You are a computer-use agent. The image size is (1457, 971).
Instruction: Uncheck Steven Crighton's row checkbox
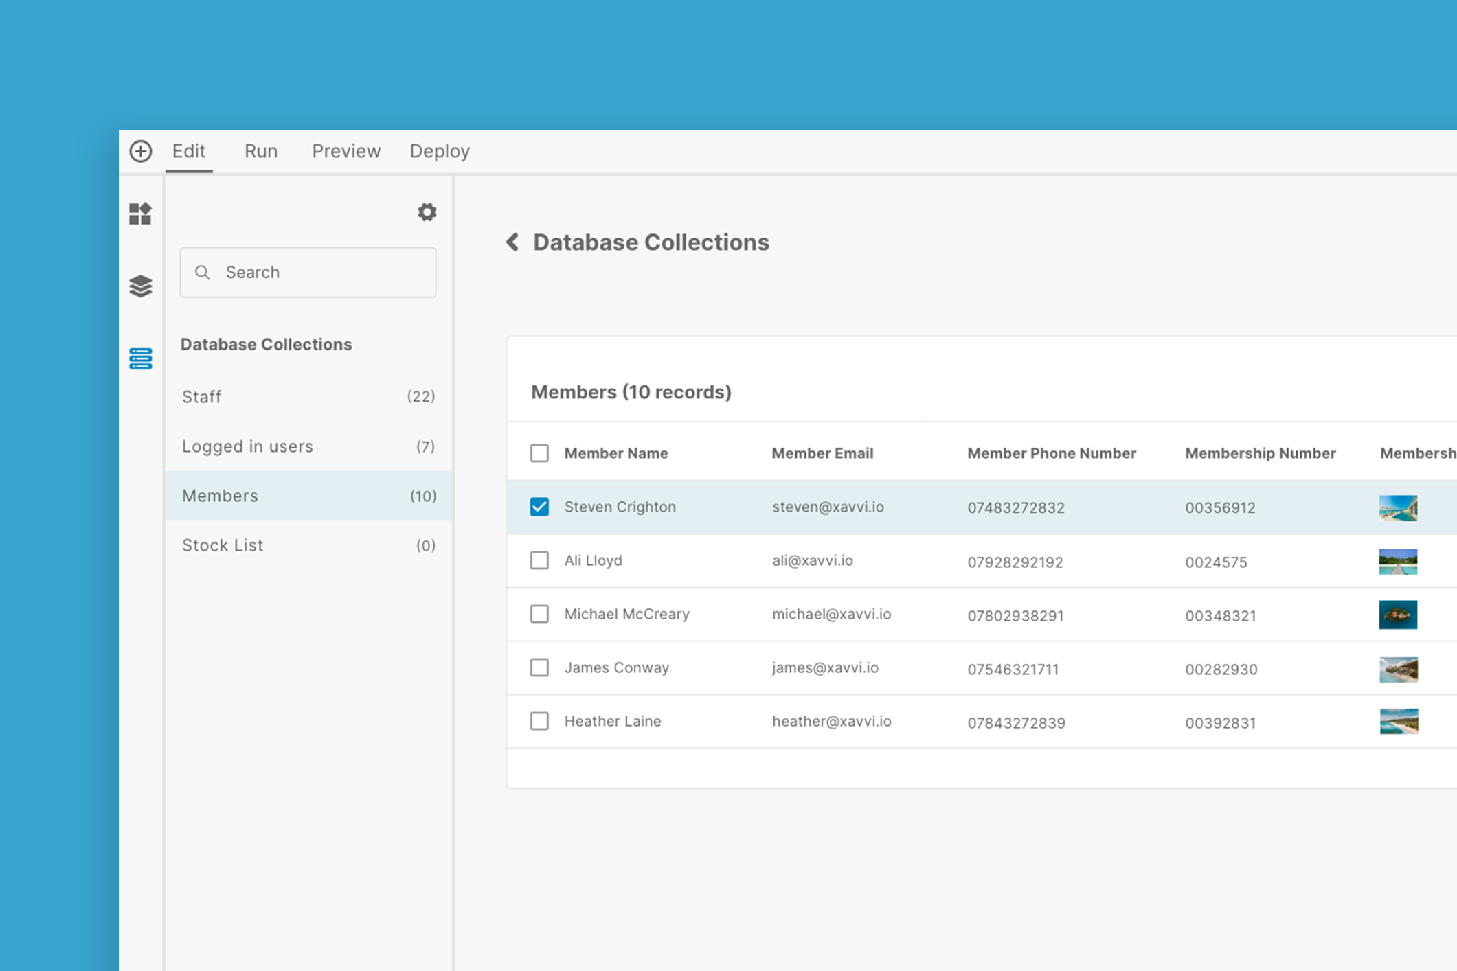click(x=539, y=507)
